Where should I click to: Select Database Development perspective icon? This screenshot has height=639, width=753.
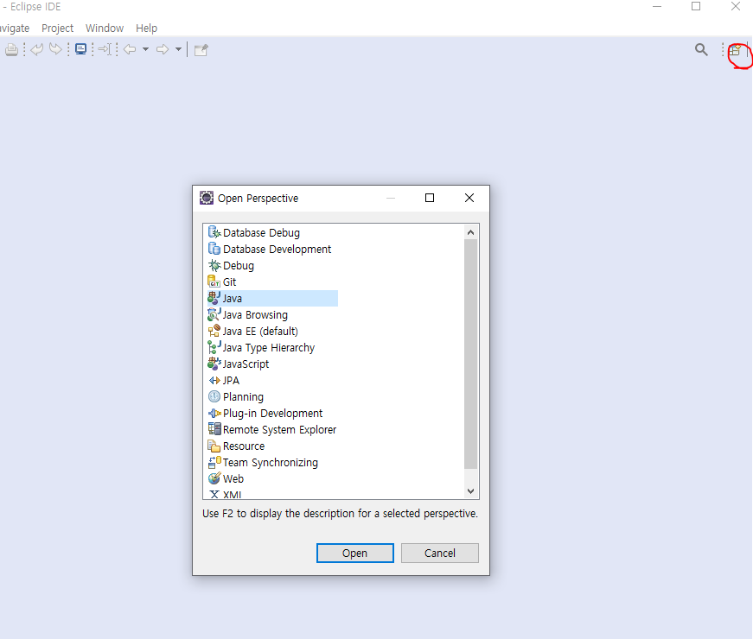click(214, 249)
